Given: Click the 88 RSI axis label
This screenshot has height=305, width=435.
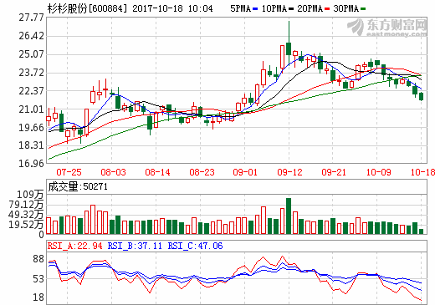Looking at the screenshot, I should tap(38, 259).
